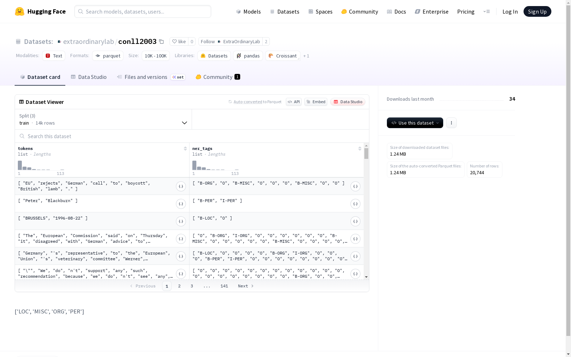The width and height of the screenshot is (571, 357).
Task: Open the Files and versions tab
Action: click(x=151, y=77)
